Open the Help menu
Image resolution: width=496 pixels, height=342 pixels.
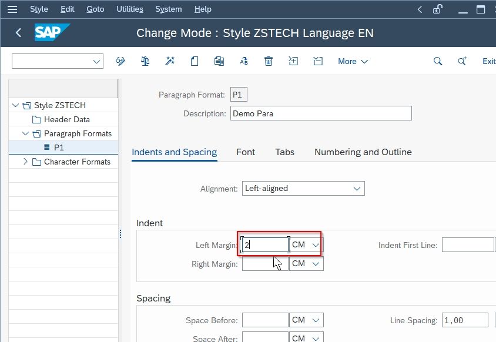(x=203, y=9)
